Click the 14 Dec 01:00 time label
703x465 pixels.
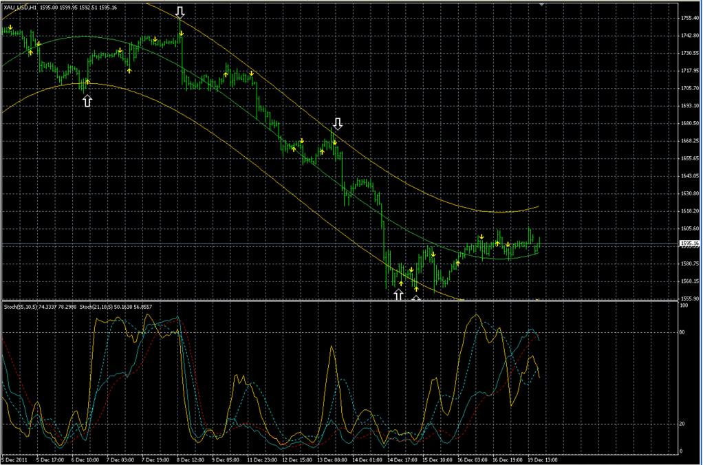(367, 460)
